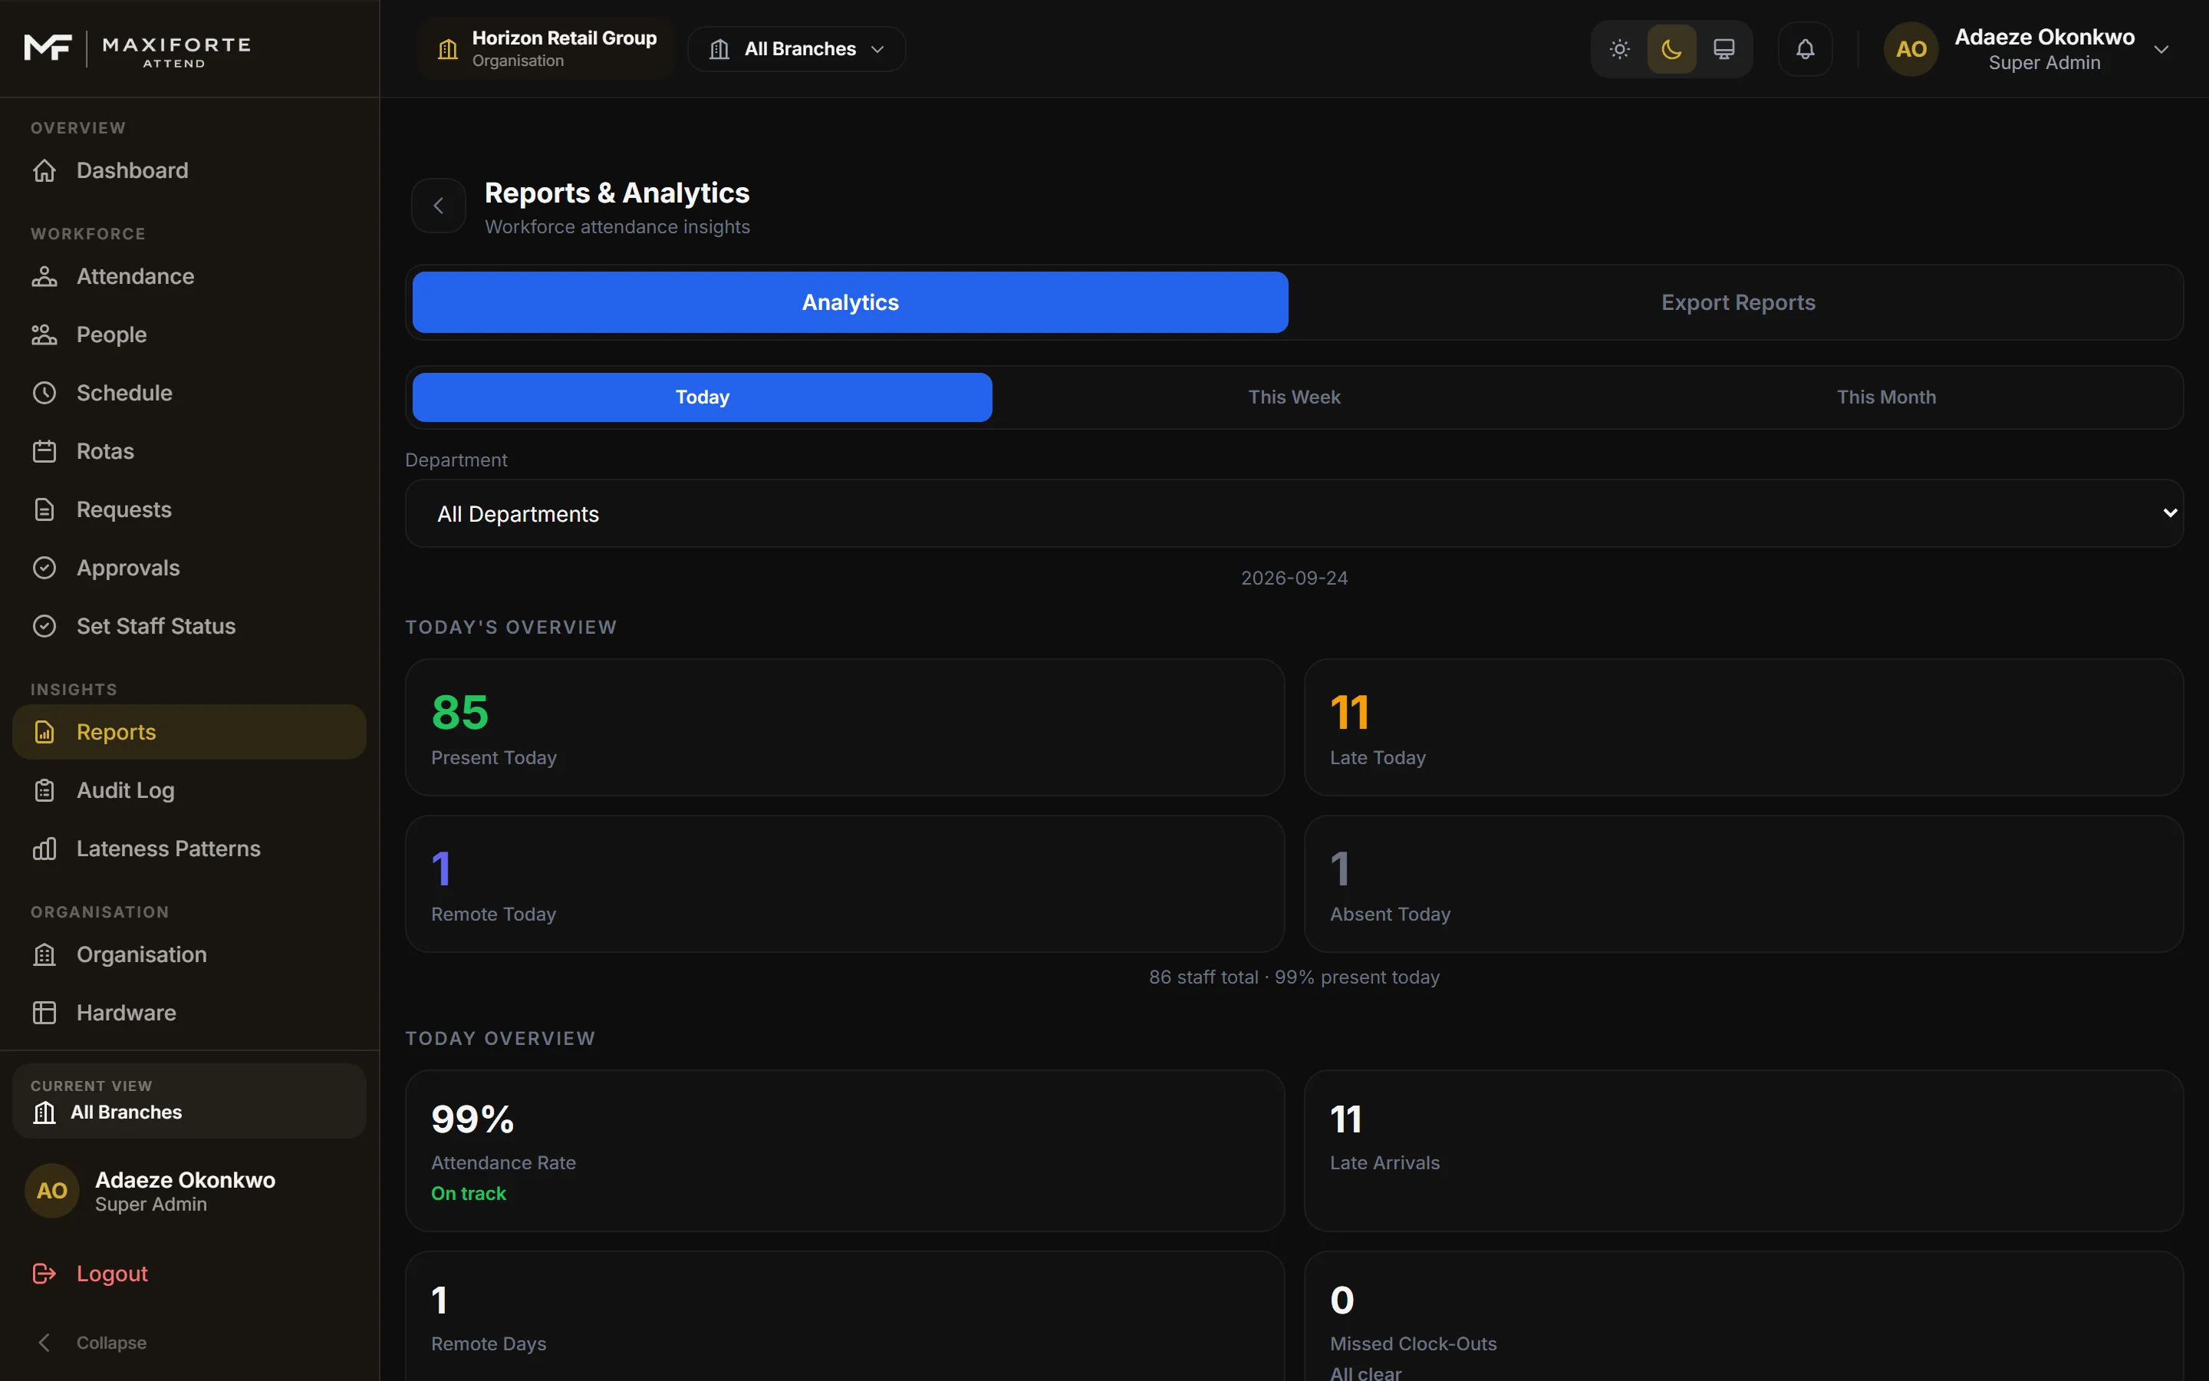The height and width of the screenshot is (1381, 2209).
Task: Click the Horizon Retail Group building icon
Action: (447, 49)
